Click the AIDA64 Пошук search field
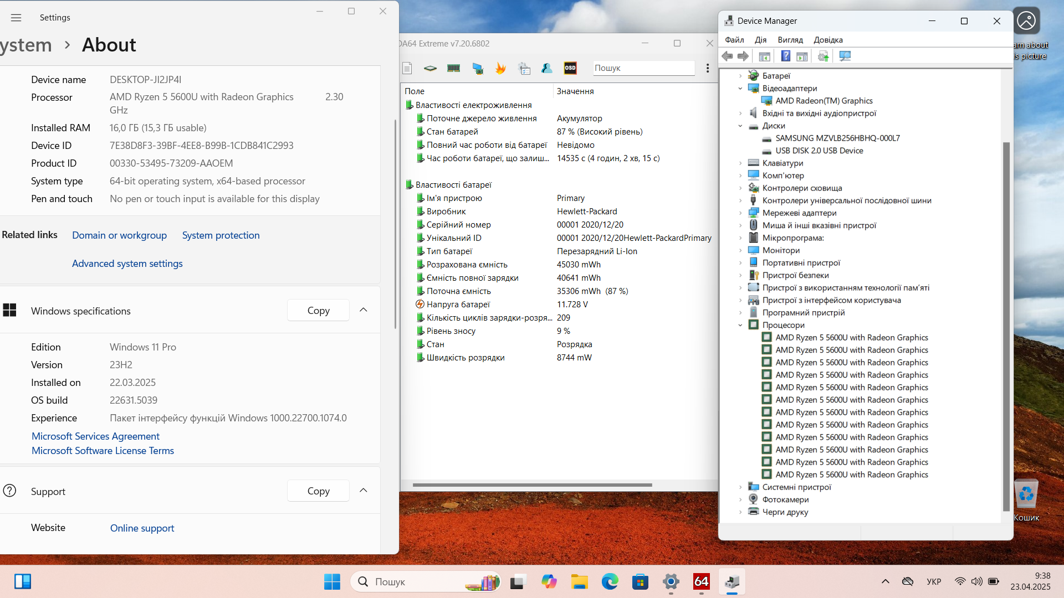Screen dimensions: 1064x598 643,68
